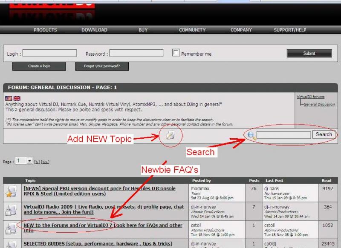Image resolution: width=341 pixels, height=248 pixels.
Task: Click poster name moramax
Action: coord(200,188)
